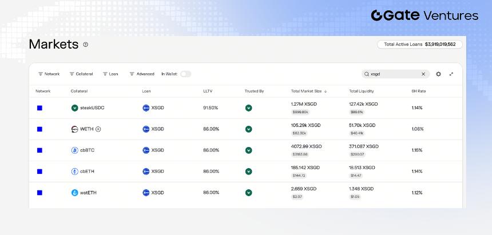Click the wstETH collateral icon
The image size is (492, 235).
75,193
